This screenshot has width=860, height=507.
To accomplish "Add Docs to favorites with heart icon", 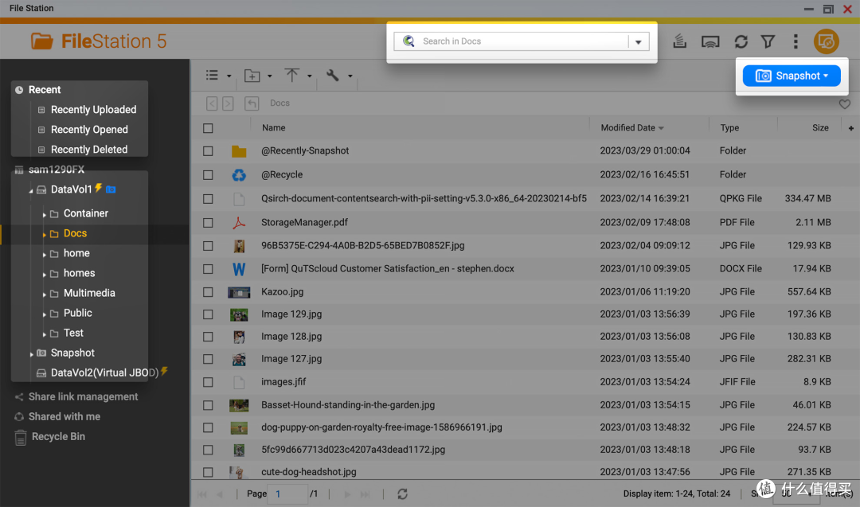I will 845,103.
